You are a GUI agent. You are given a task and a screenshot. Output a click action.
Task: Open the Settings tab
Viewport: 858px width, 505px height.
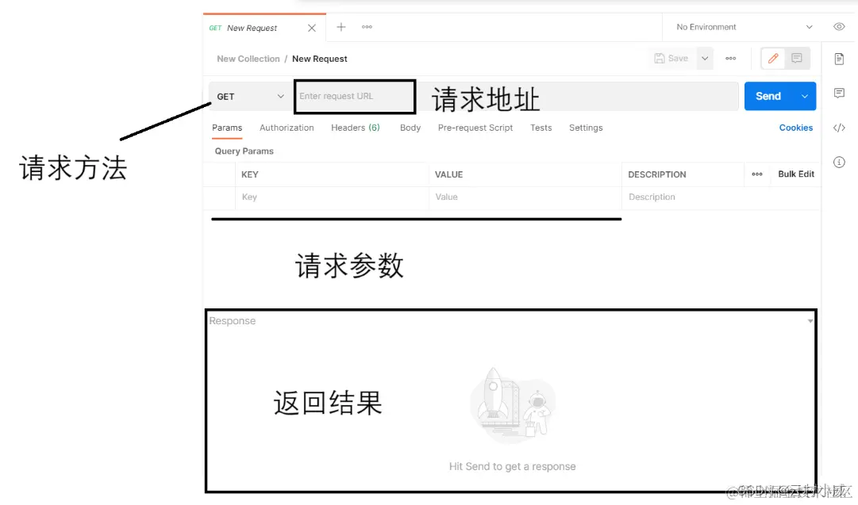[x=586, y=128]
